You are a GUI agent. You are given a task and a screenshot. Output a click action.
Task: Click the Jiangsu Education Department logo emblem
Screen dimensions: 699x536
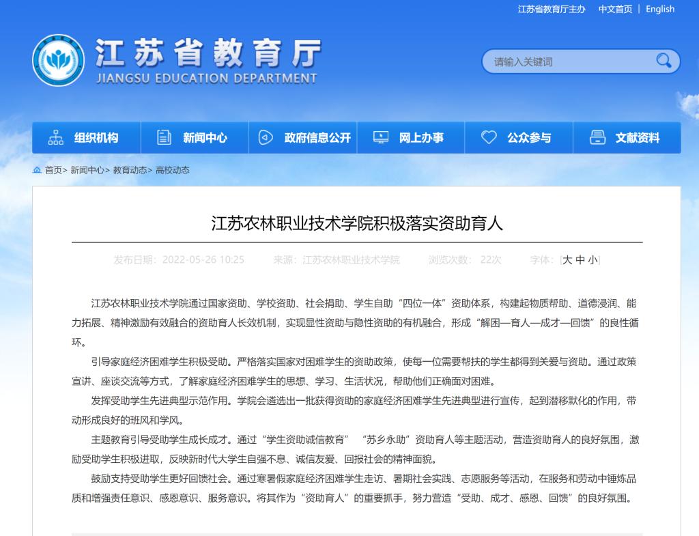click(x=59, y=61)
